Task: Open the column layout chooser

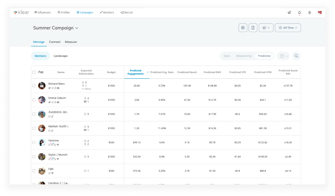Action: point(284,56)
